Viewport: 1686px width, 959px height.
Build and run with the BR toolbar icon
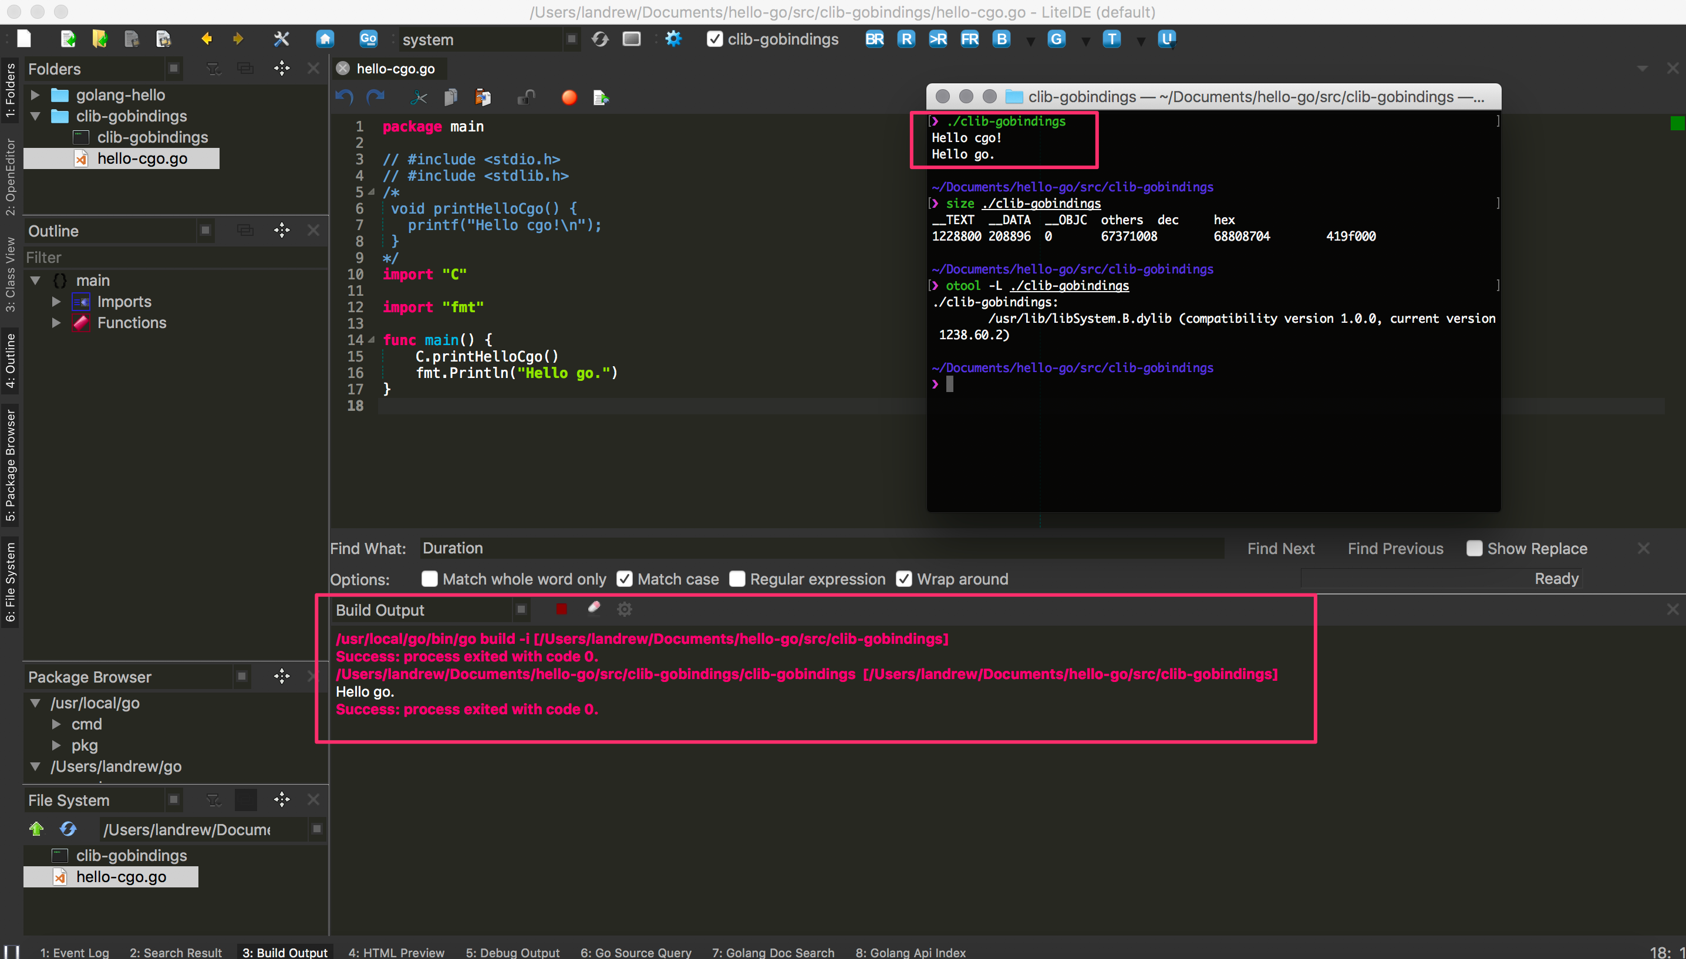pyautogui.click(x=874, y=39)
